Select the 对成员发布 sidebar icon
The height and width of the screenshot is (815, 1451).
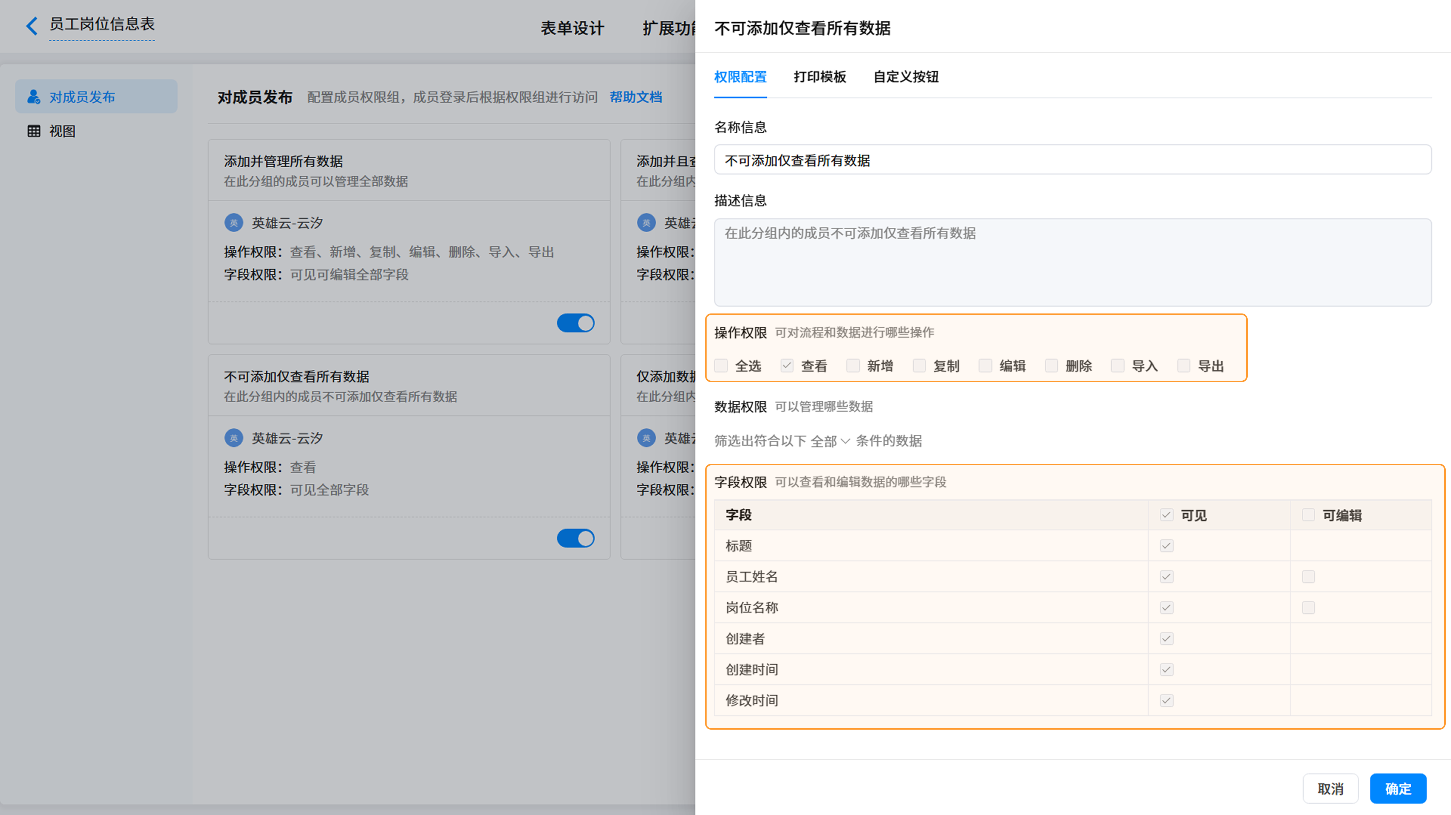34,97
